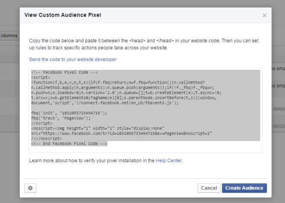The height and width of the screenshot is (203, 285).
Task: Click the 09/08 date in background table
Action: [279, 108]
